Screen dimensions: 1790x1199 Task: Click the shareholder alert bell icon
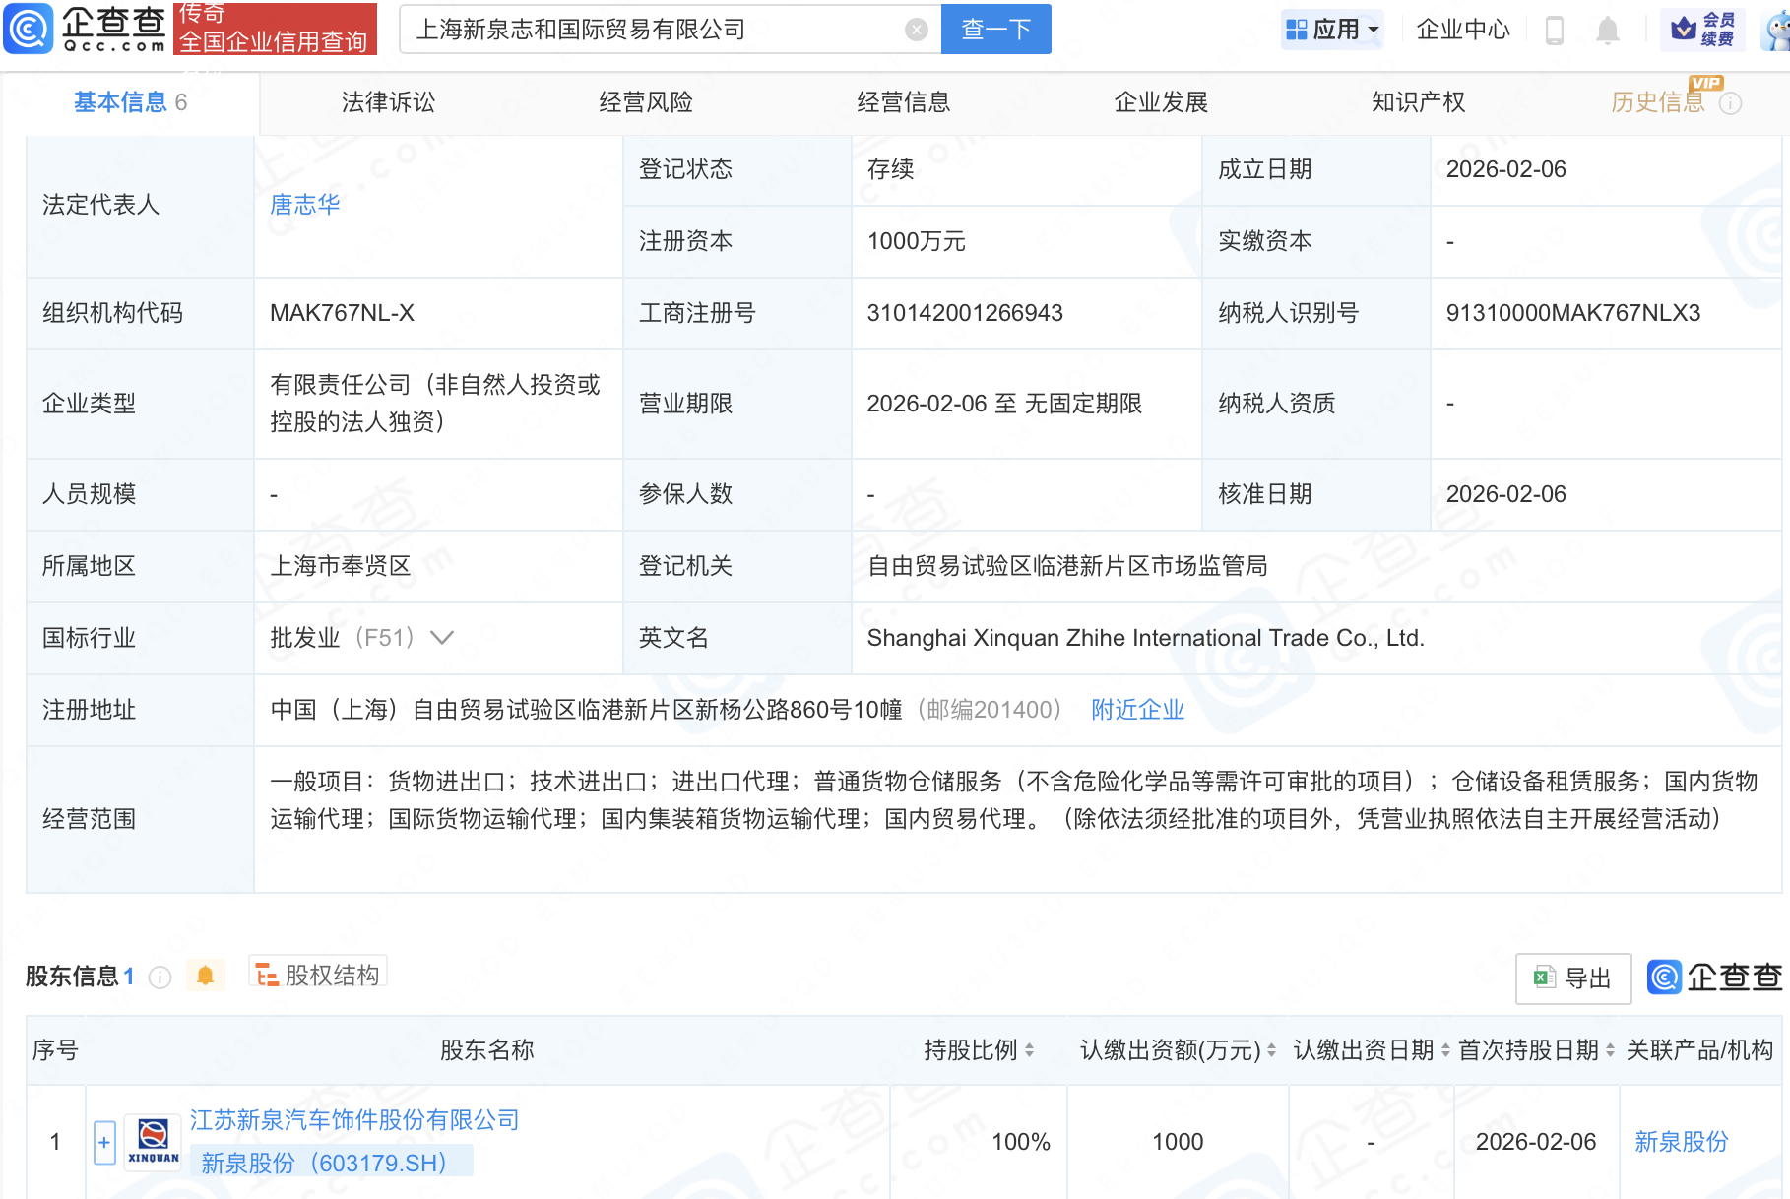tap(205, 976)
